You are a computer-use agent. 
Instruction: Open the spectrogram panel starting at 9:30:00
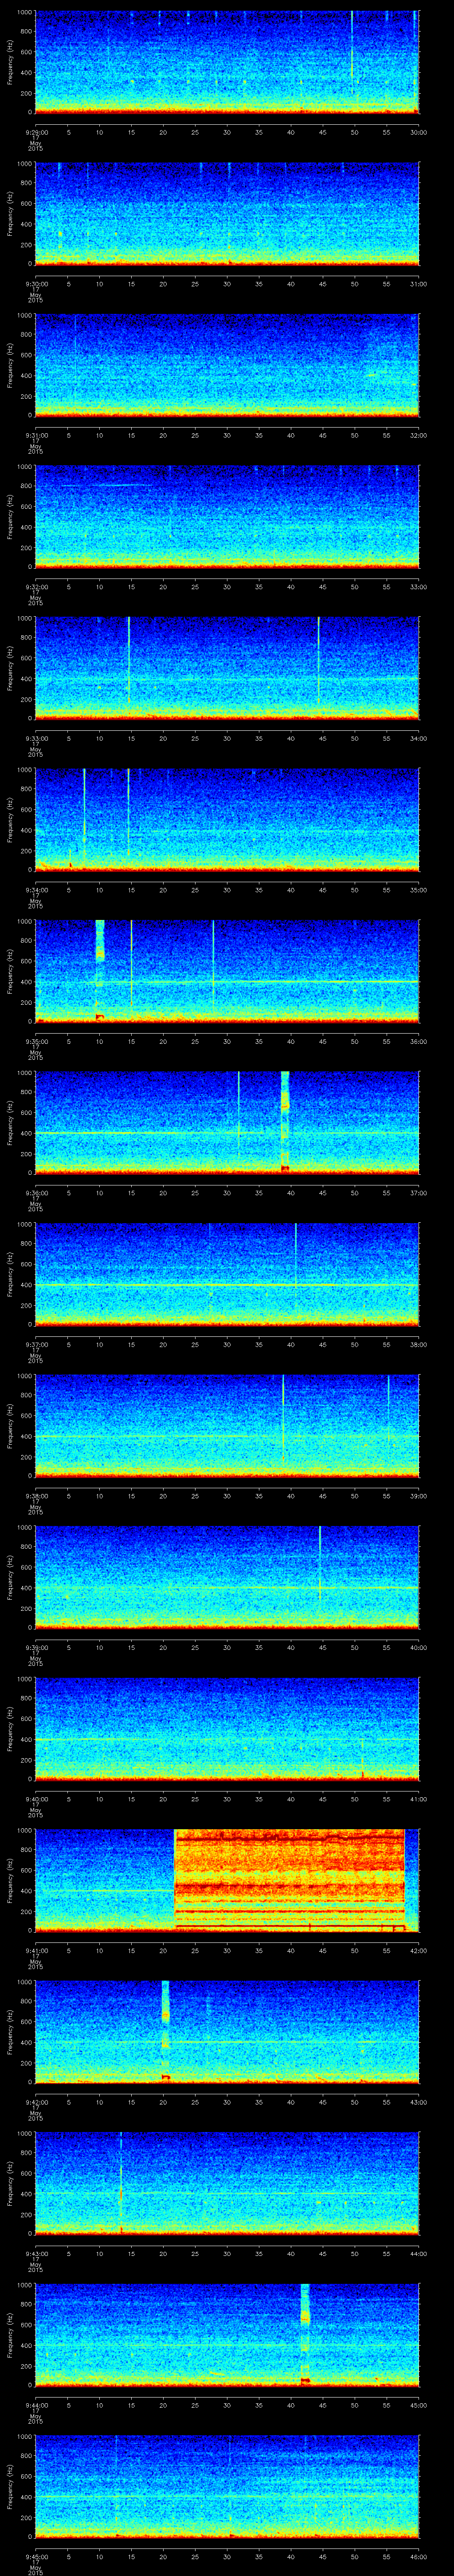coord(227,213)
